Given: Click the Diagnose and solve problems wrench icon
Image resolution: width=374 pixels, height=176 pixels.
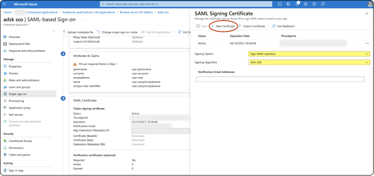Looking at the screenshot, I should point(5,51).
